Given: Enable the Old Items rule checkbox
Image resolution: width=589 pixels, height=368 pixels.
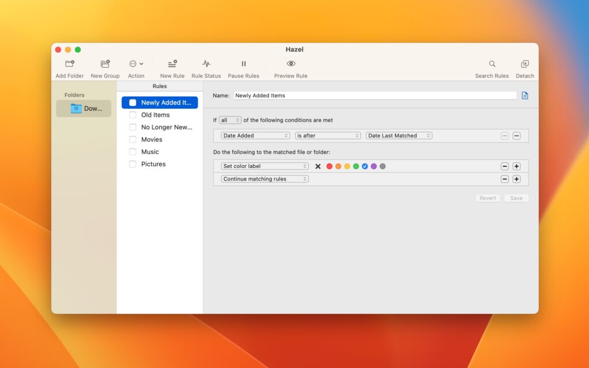Looking at the screenshot, I should tap(133, 114).
